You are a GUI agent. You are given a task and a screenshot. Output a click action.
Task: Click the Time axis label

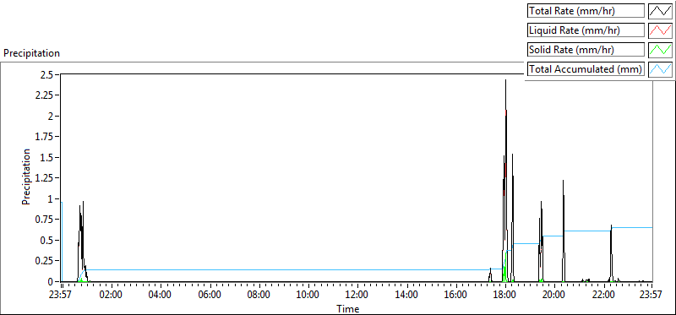click(x=347, y=309)
